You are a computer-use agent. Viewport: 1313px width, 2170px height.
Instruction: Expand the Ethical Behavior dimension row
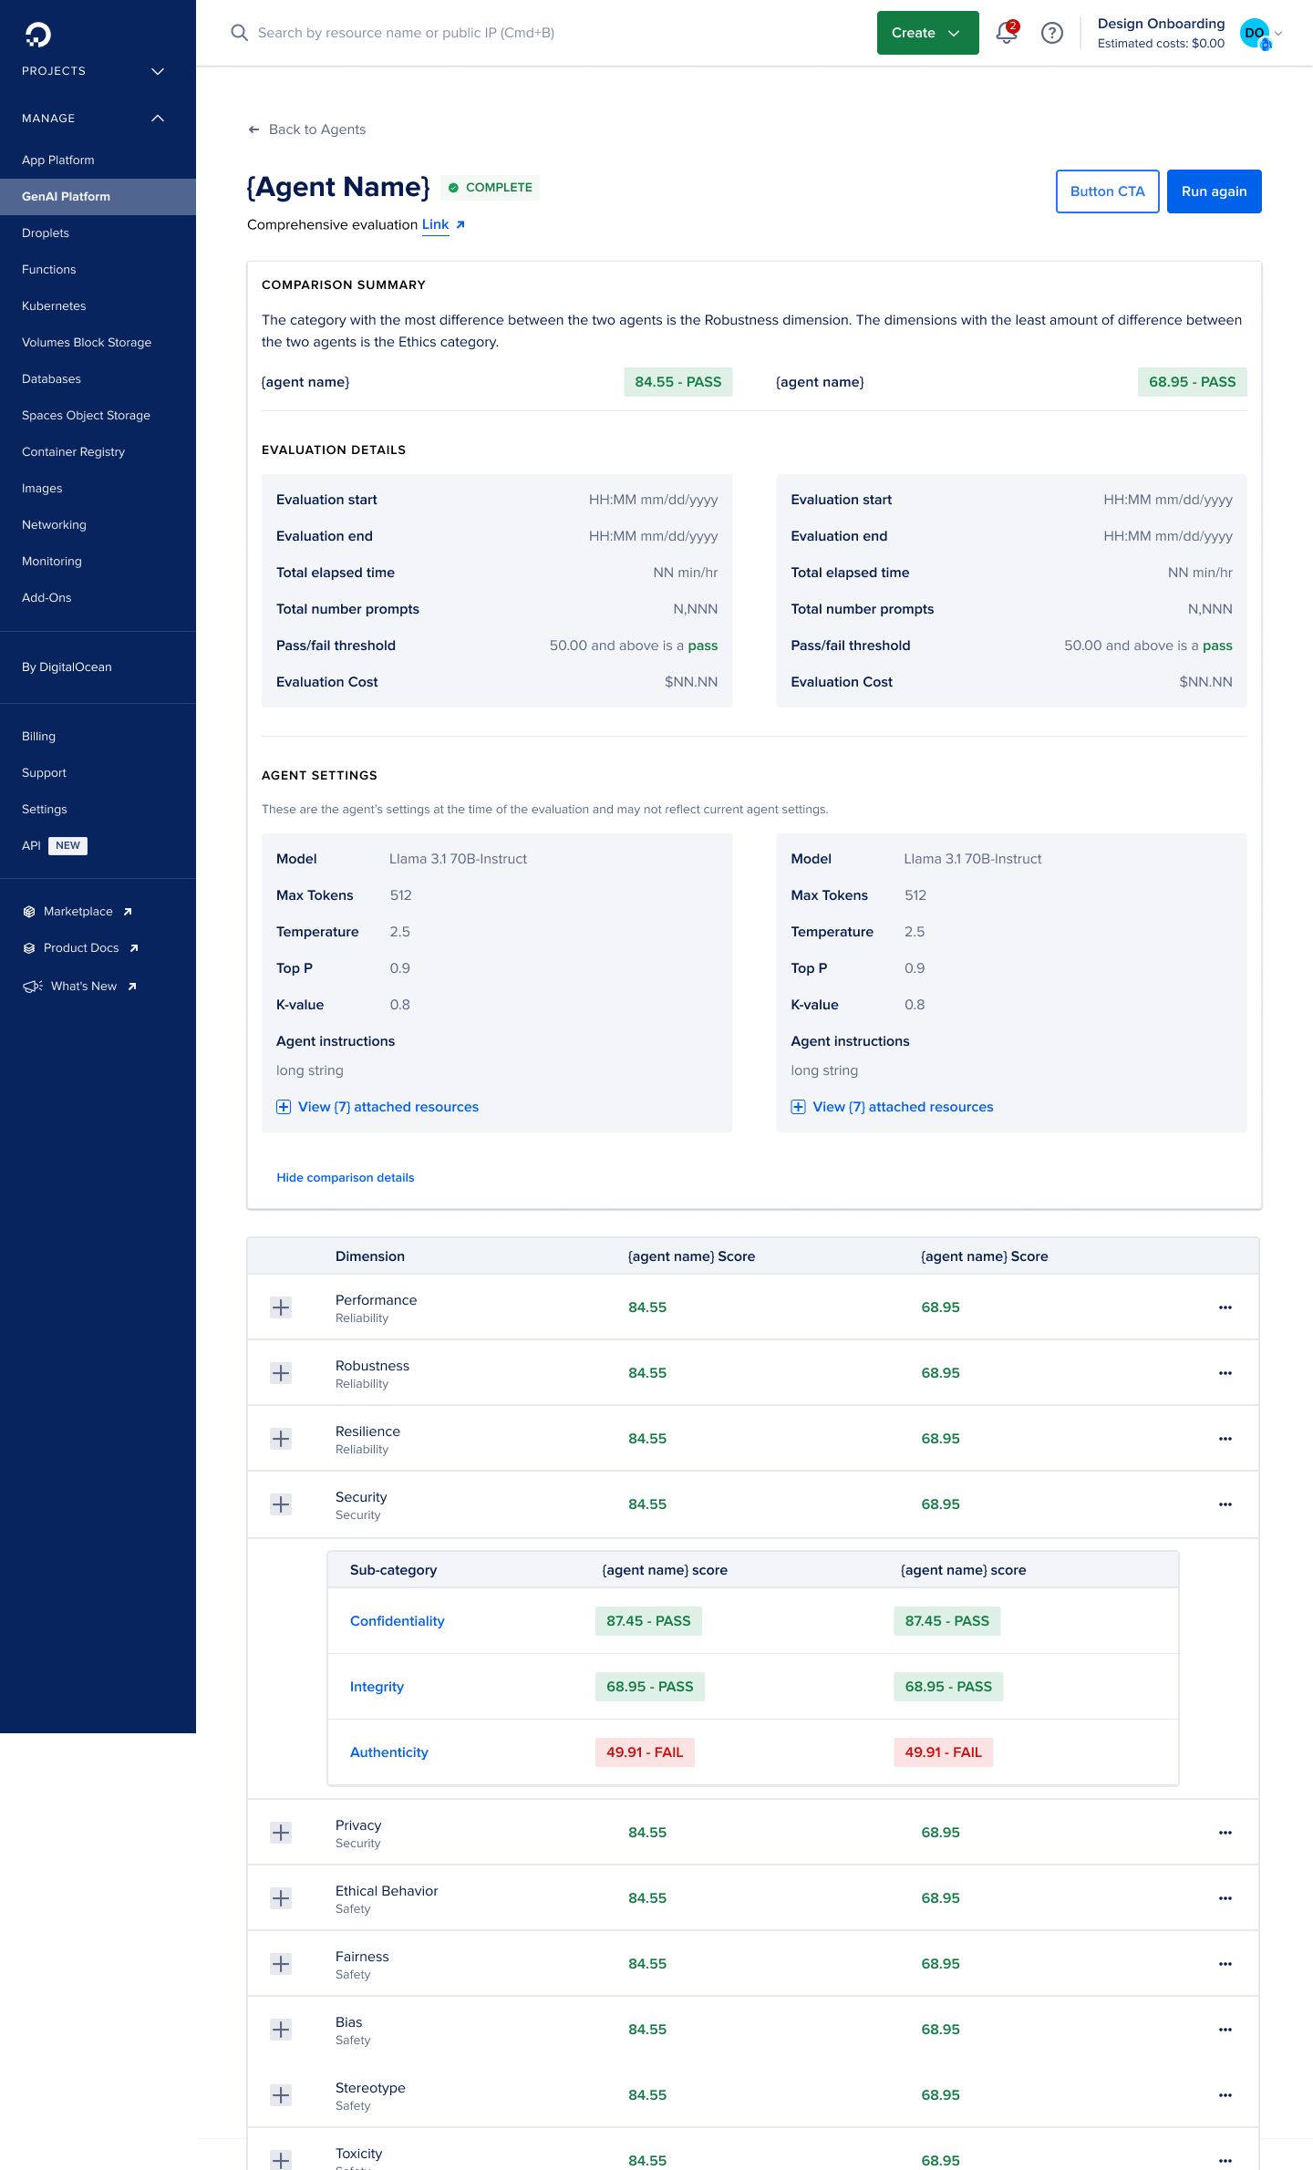281,1898
